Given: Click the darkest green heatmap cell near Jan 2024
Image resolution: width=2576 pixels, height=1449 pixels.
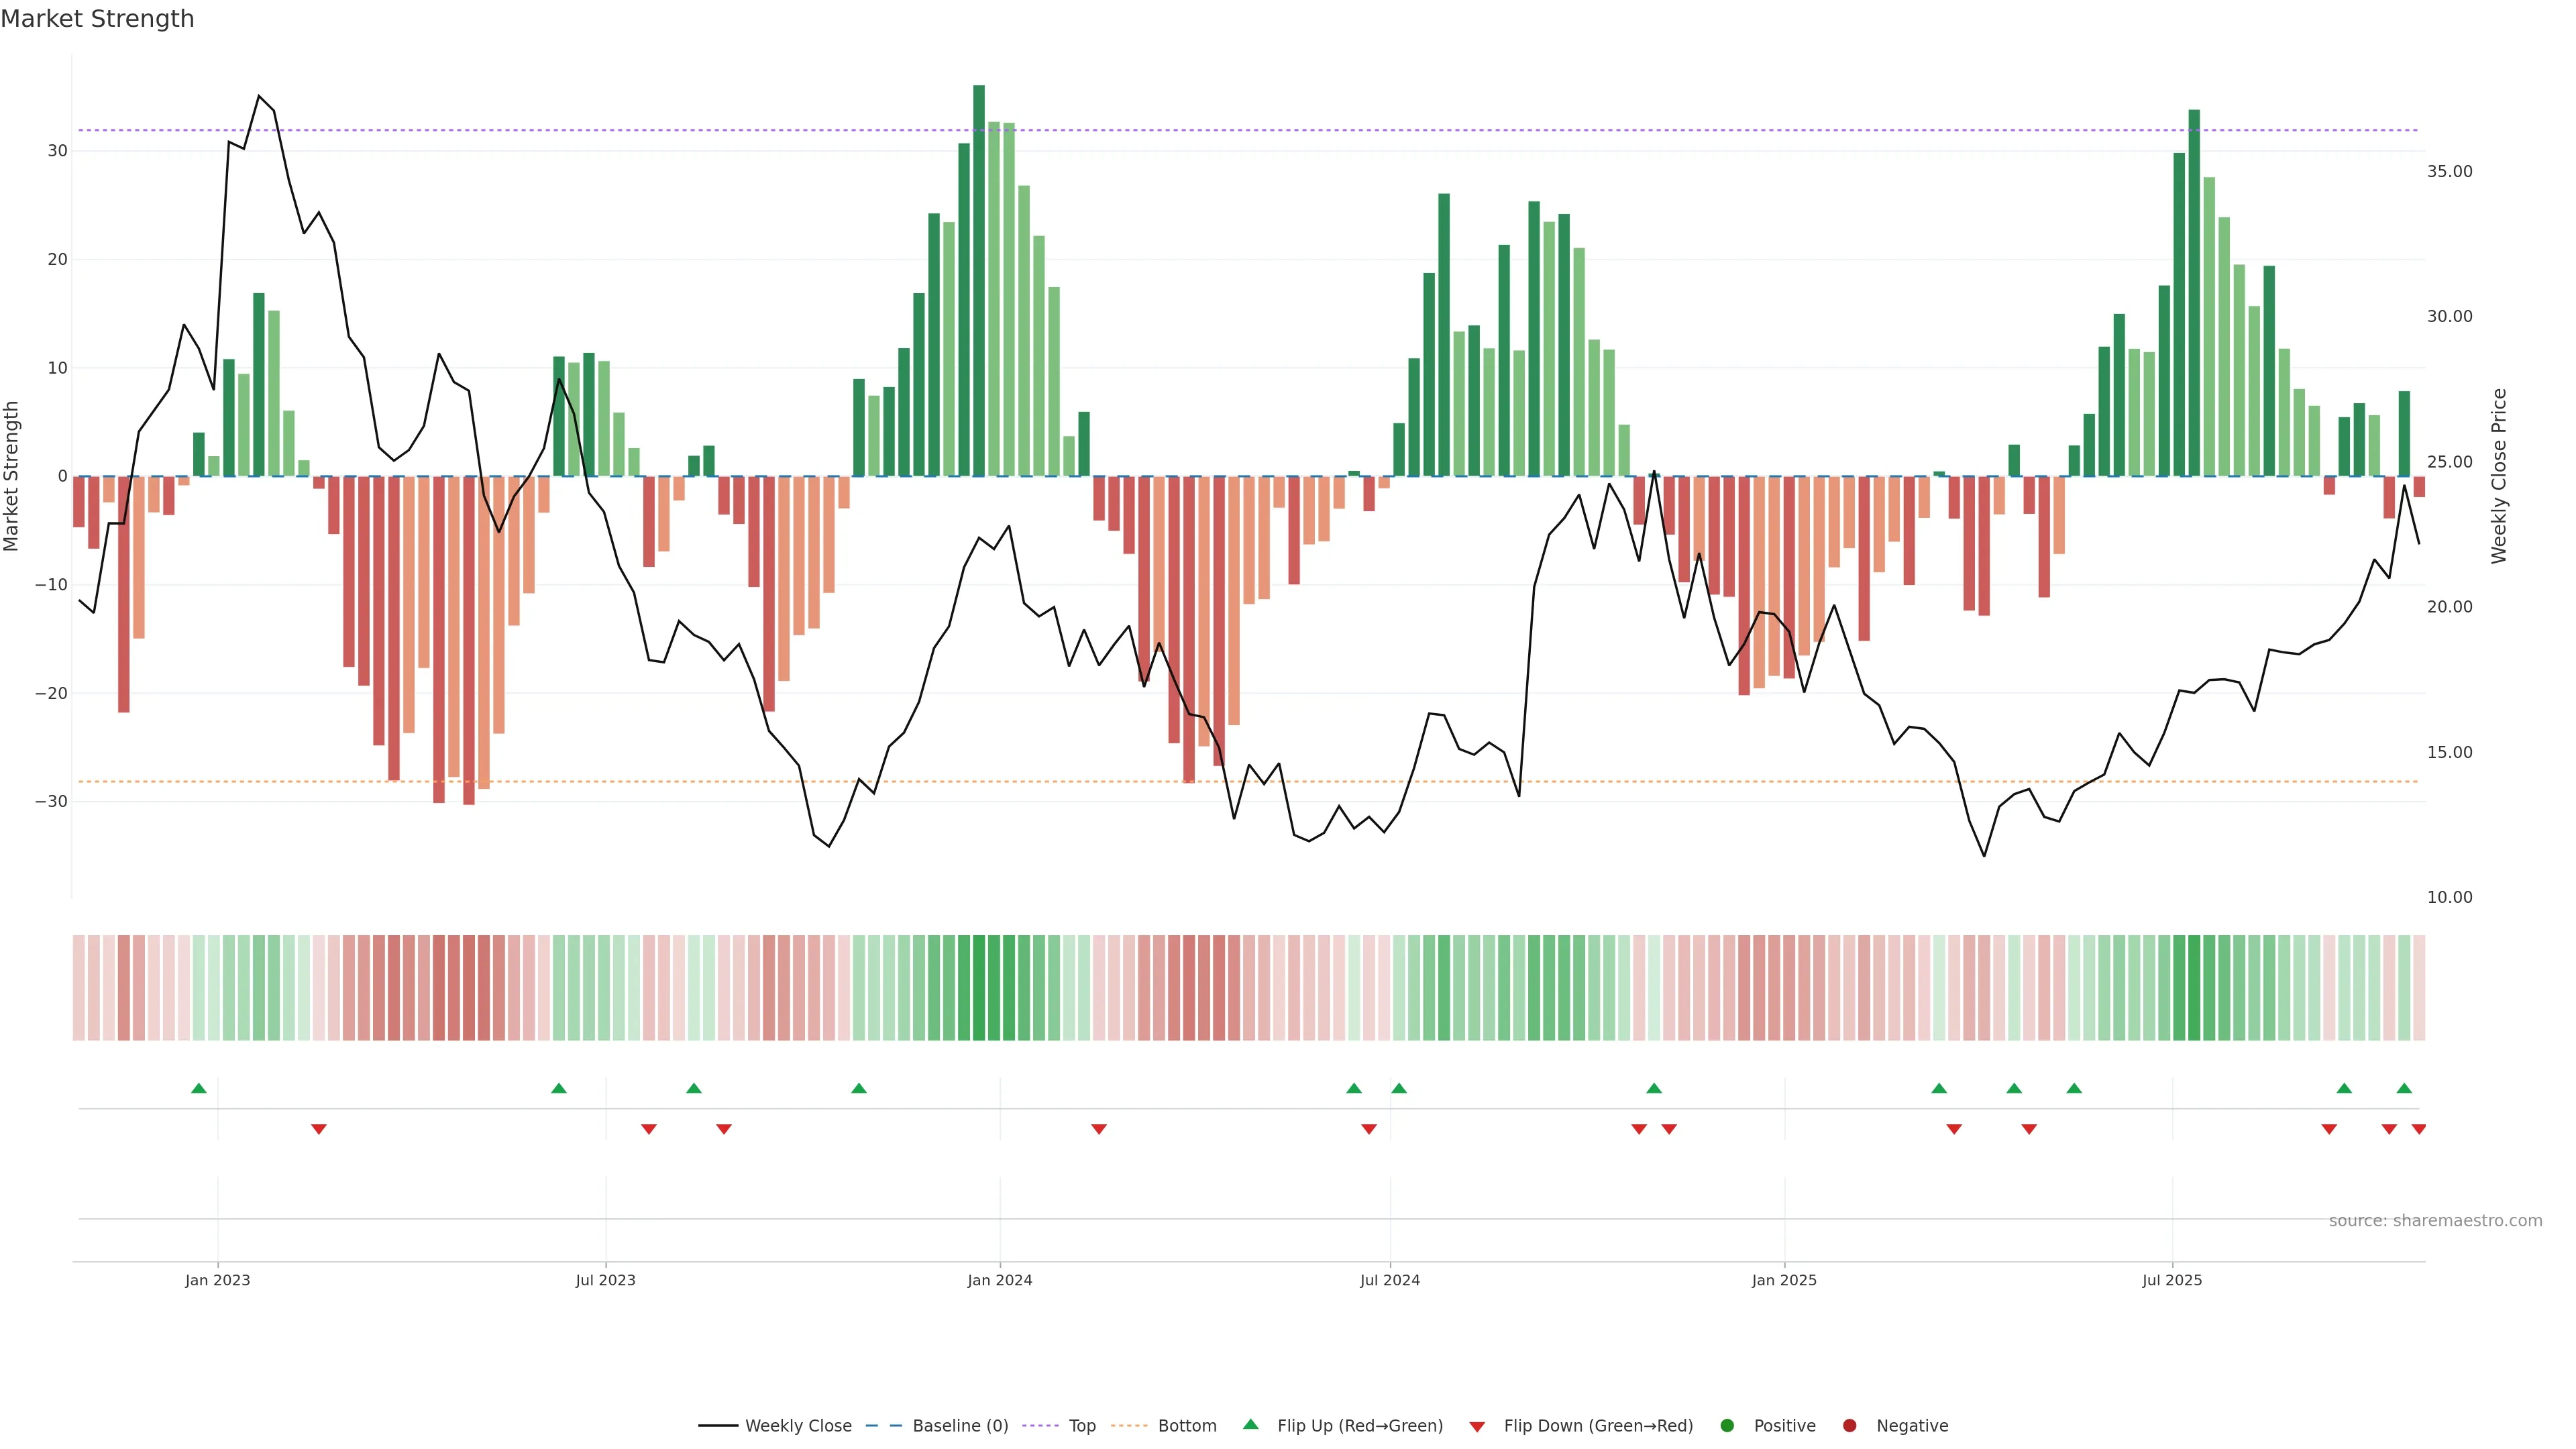Looking at the screenshot, I should (x=979, y=988).
